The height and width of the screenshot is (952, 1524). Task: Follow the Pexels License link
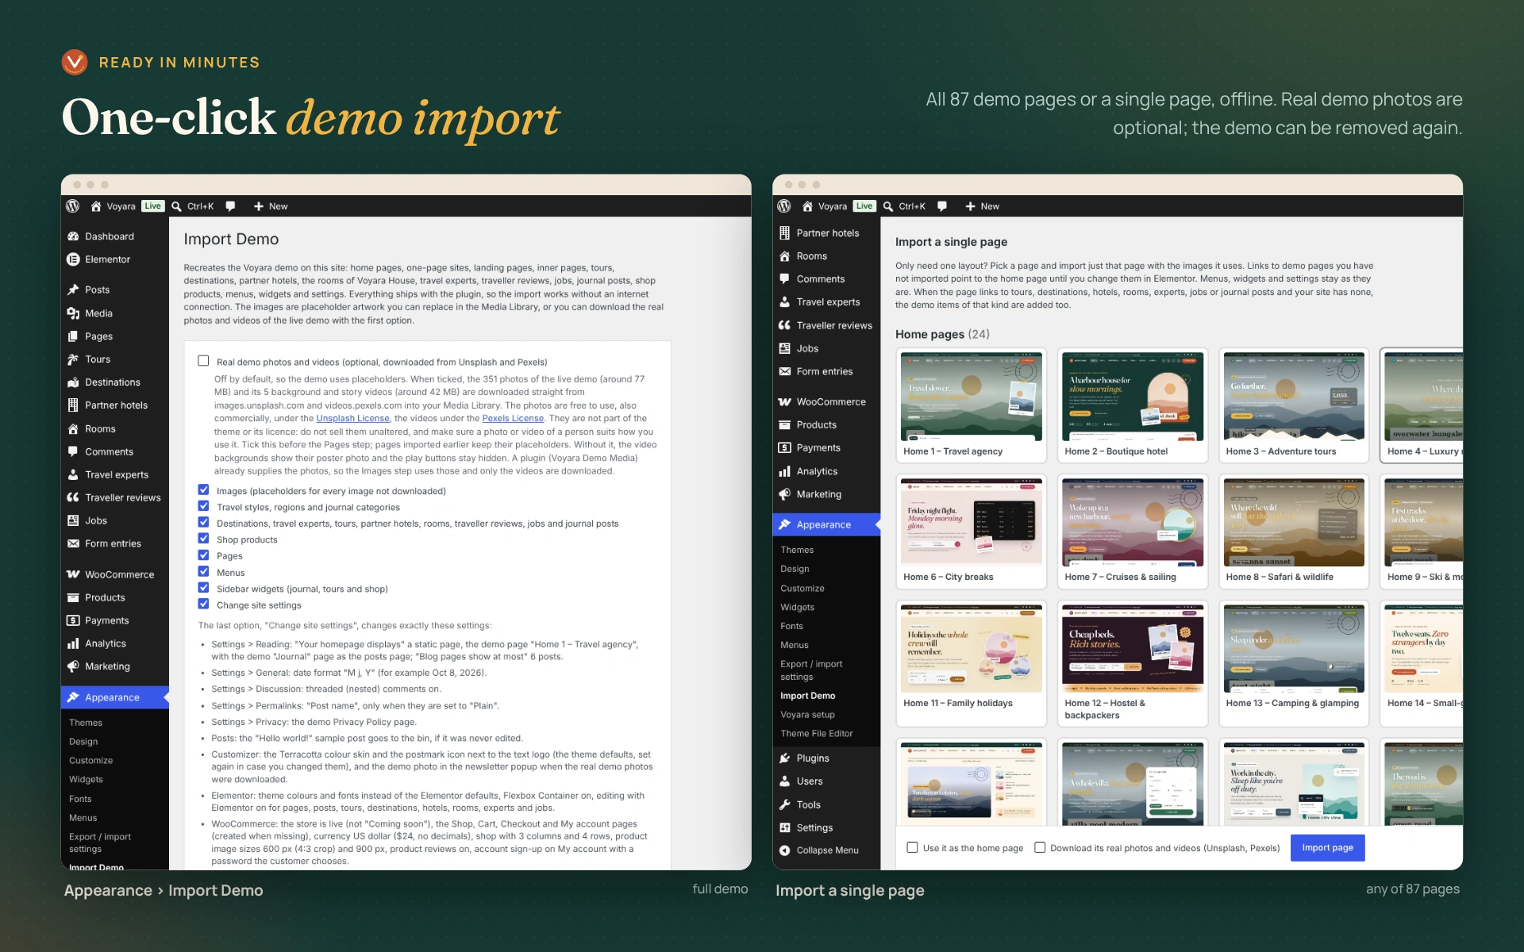click(x=513, y=419)
